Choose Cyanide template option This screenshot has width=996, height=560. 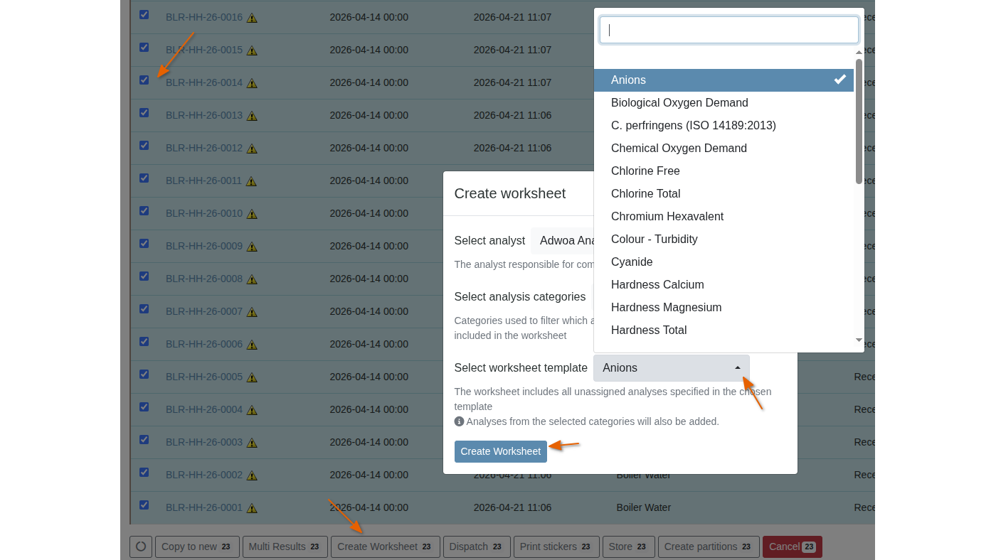point(632,262)
